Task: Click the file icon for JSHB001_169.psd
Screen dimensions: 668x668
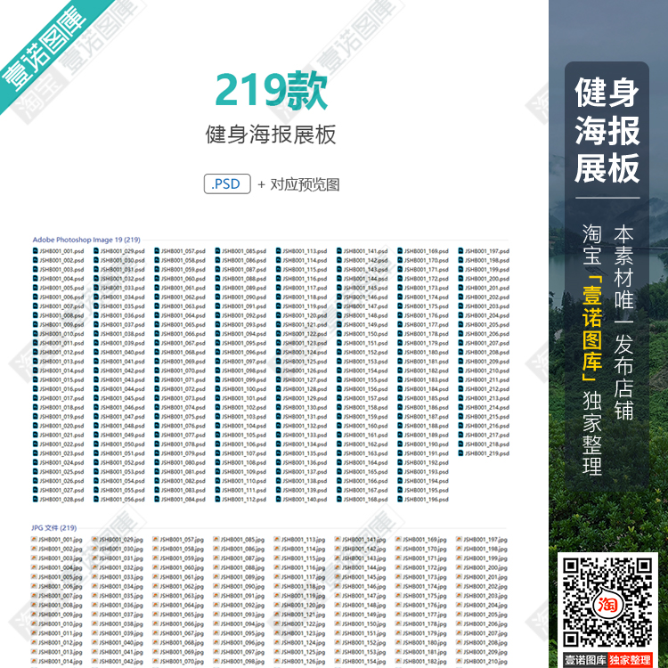Action: tap(400, 251)
